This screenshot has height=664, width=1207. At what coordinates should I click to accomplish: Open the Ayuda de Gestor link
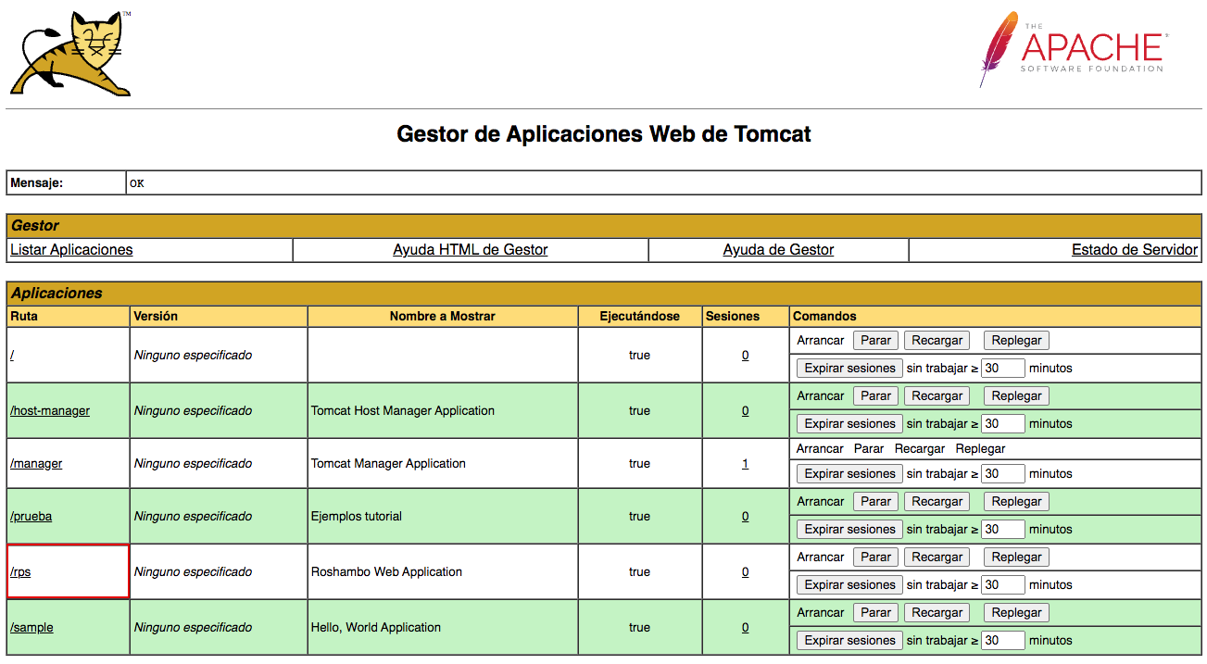coord(778,250)
